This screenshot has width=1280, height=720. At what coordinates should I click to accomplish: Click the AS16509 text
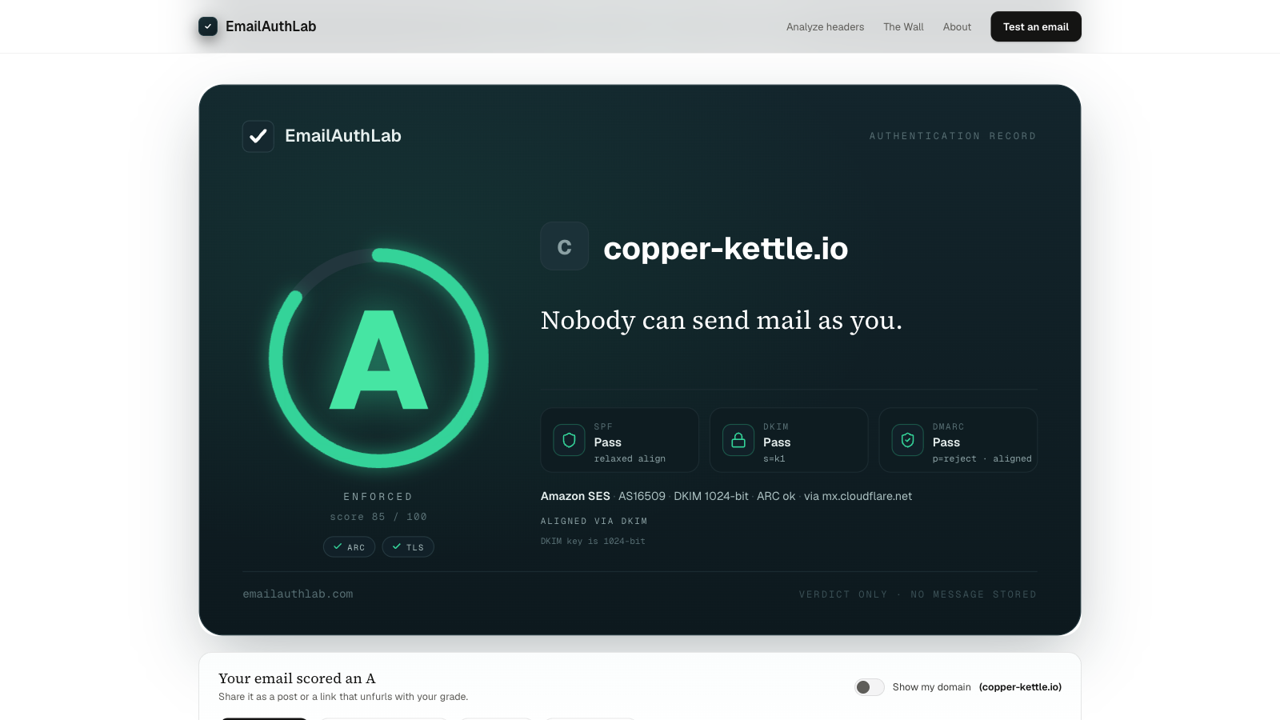(642, 496)
